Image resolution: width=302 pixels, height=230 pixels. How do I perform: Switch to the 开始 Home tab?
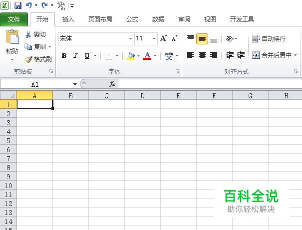tap(42, 19)
